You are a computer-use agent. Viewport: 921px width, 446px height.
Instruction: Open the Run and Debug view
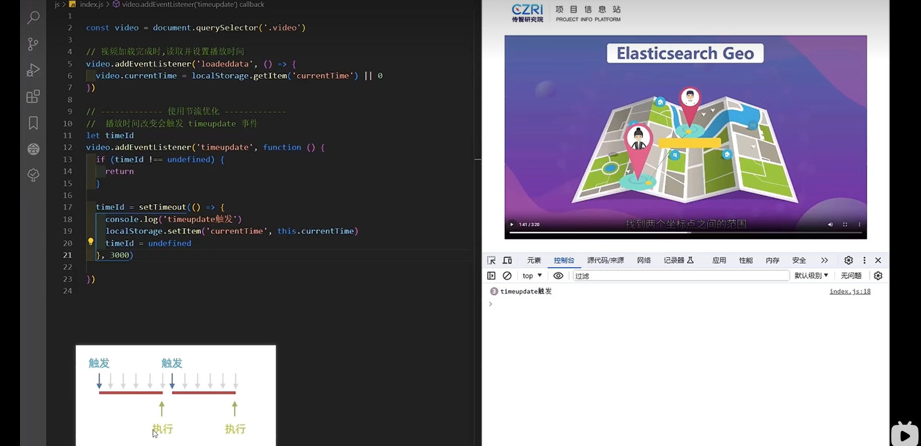33,70
